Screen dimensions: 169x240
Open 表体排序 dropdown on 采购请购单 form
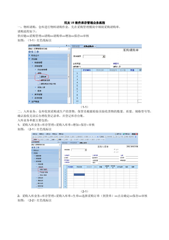104,56
